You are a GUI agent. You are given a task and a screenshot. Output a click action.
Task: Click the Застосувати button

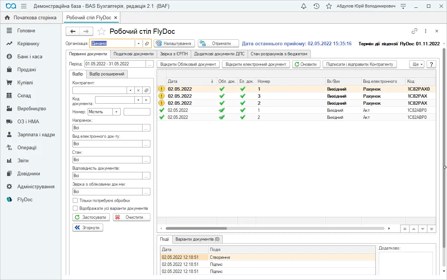91,217
